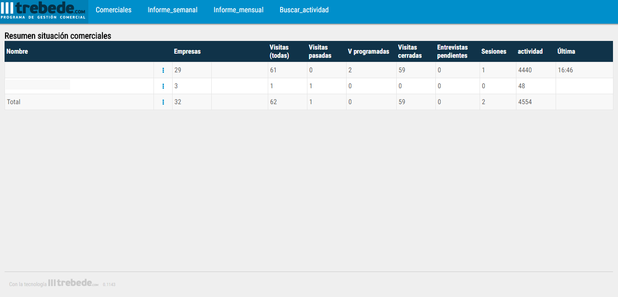Select the Visitas (todas) value 61
This screenshot has height=297, width=618.
[x=273, y=70]
